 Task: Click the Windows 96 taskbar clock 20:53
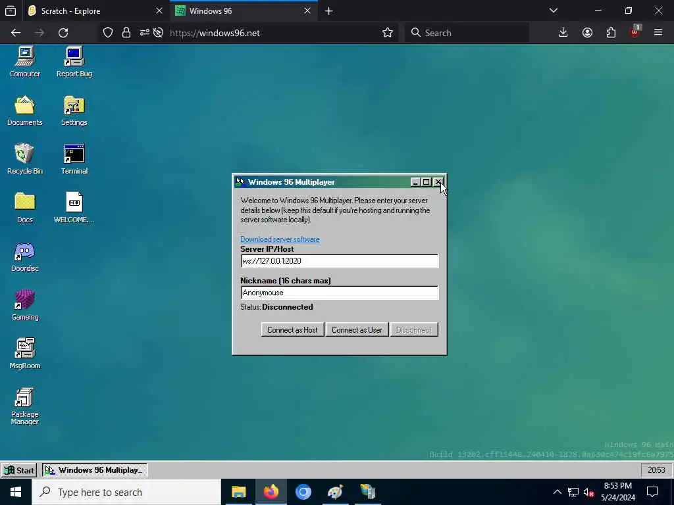click(x=656, y=470)
